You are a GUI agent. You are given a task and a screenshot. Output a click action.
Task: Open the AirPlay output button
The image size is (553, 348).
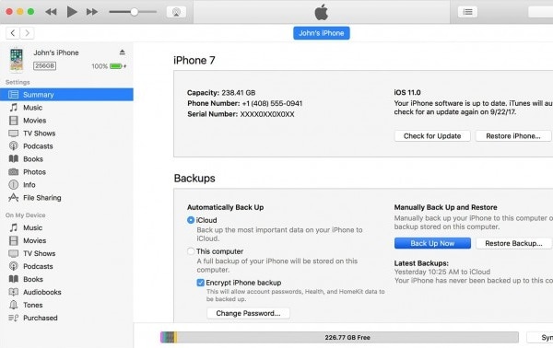point(176,12)
